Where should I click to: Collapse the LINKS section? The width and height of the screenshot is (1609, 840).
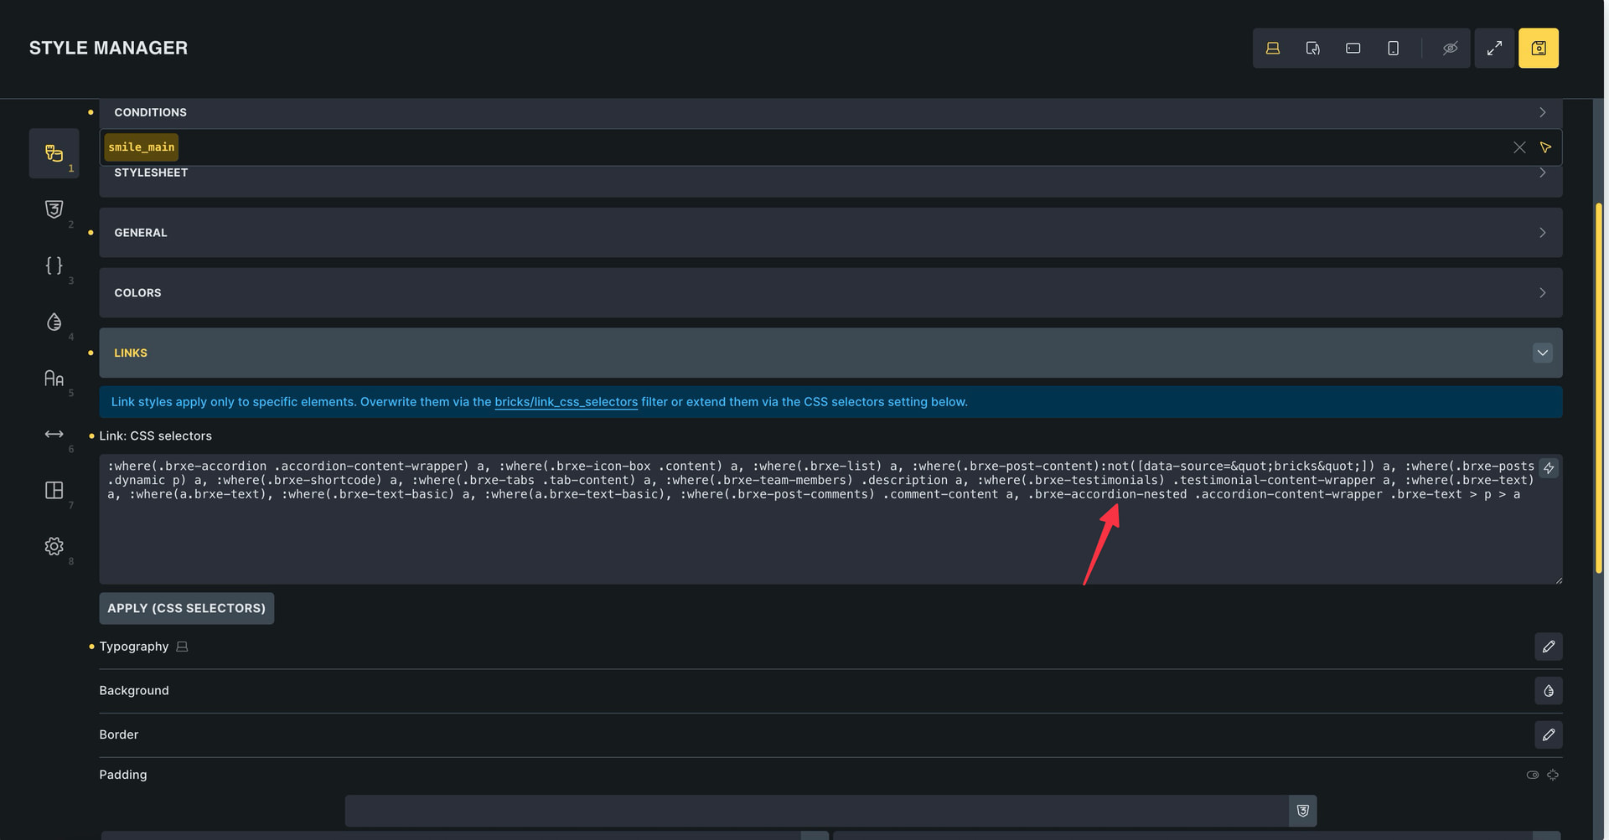pyautogui.click(x=1541, y=353)
